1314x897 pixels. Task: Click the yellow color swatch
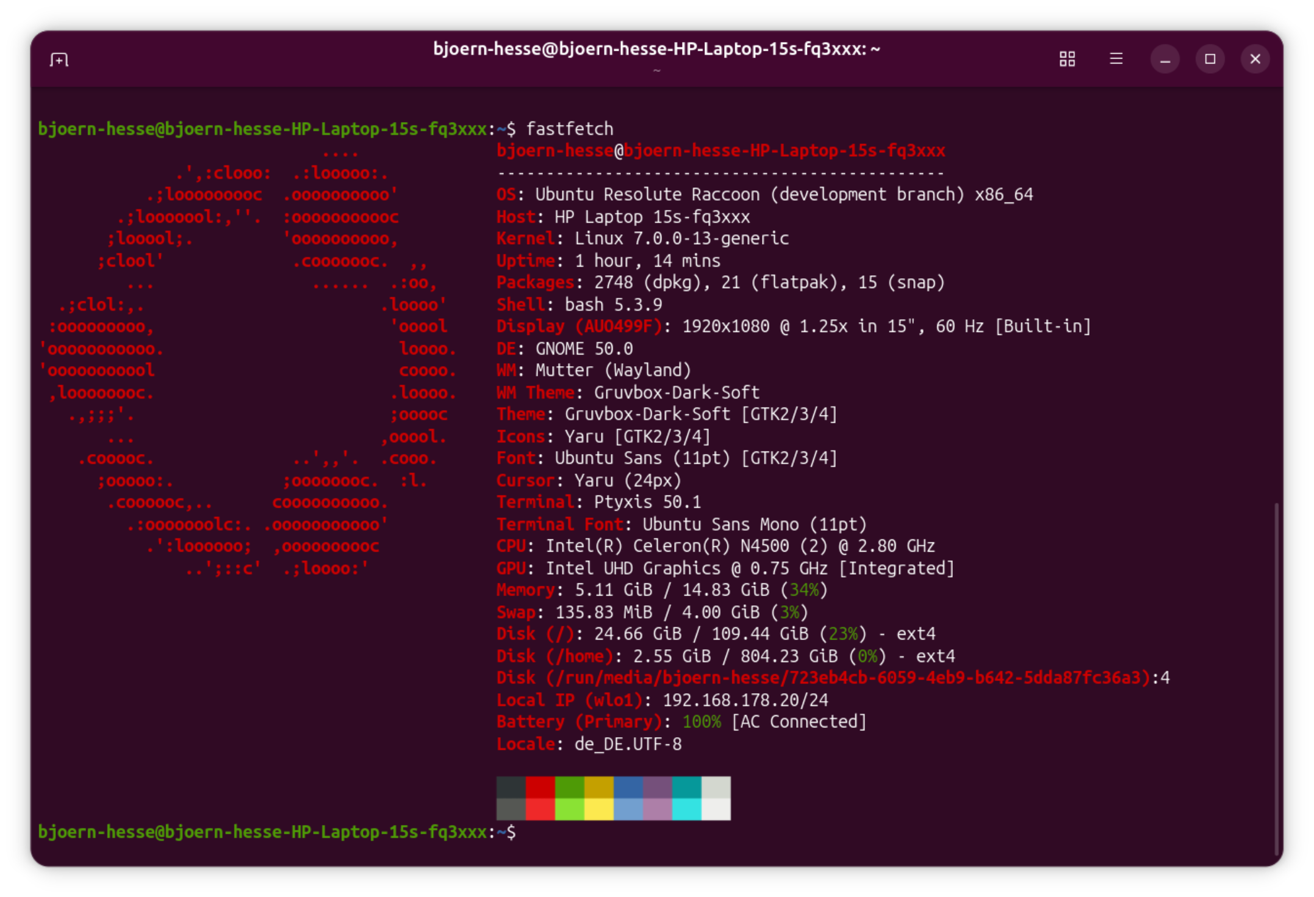coord(598,787)
